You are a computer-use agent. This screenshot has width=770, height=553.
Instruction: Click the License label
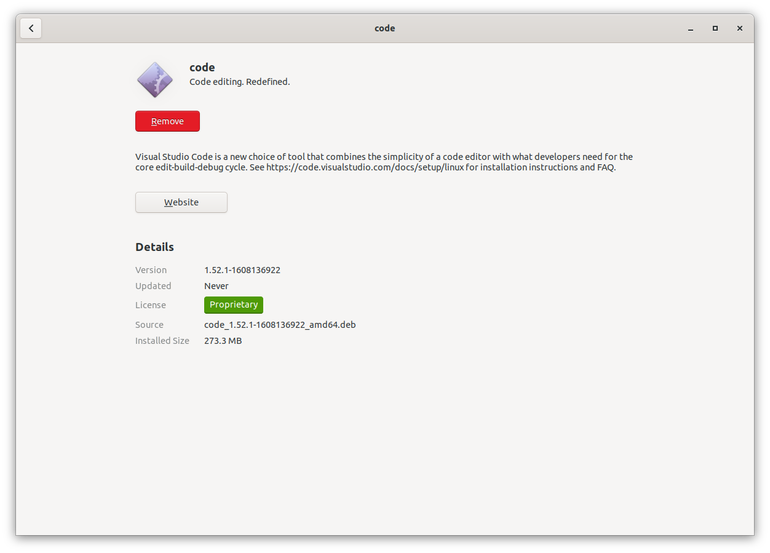[x=151, y=305]
